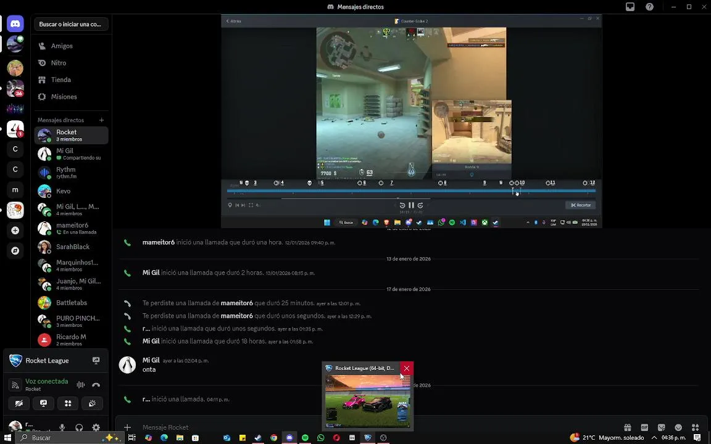Open the Ricardo M group chat

[71, 340]
